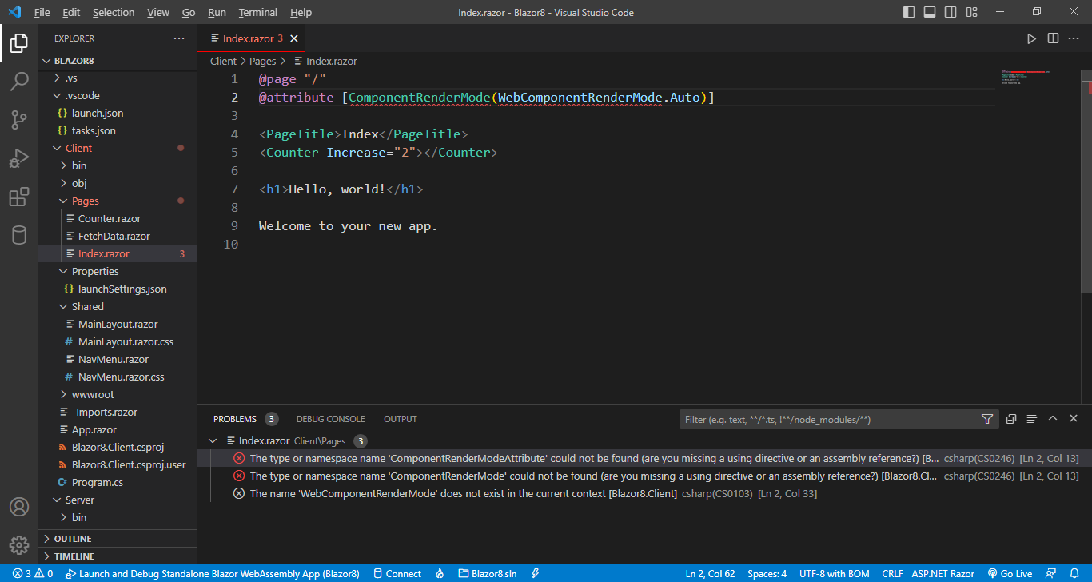Open notifications bell in status bar
The height and width of the screenshot is (582, 1092).
point(1074,574)
